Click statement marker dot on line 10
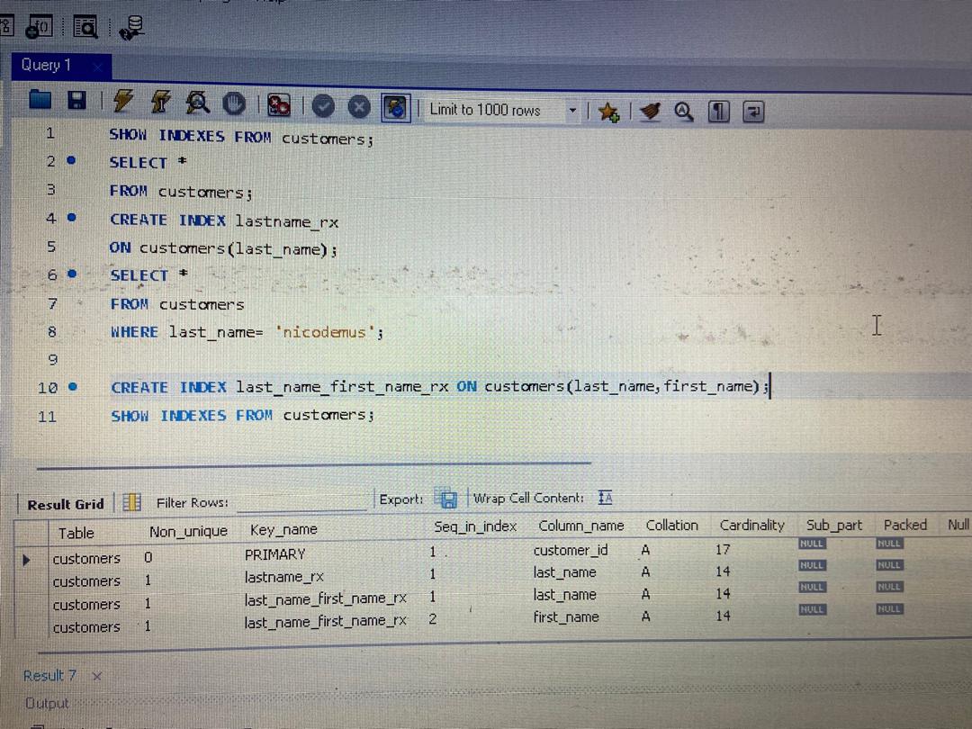The image size is (972, 729). tap(73, 387)
